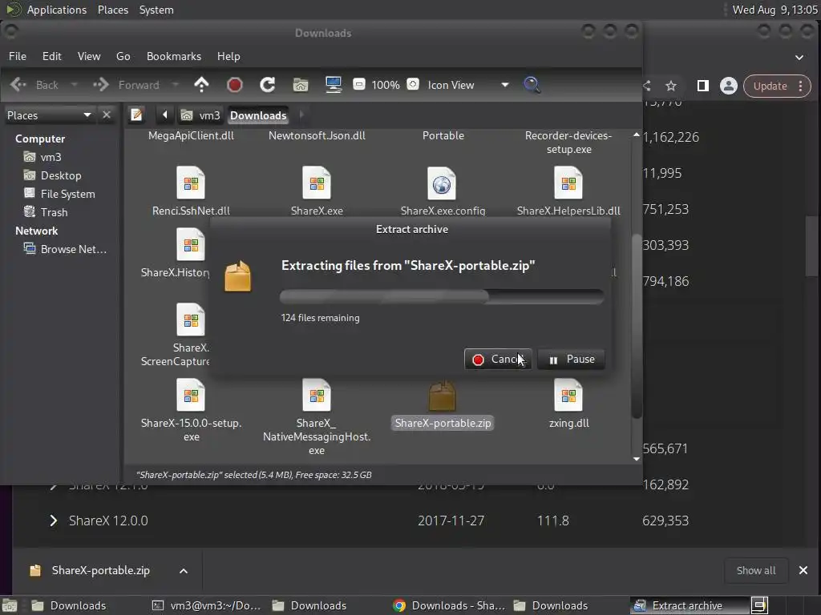This screenshot has height=615, width=821.
Task: Open the Home folder toolbar icon
Action: (x=301, y=85)
